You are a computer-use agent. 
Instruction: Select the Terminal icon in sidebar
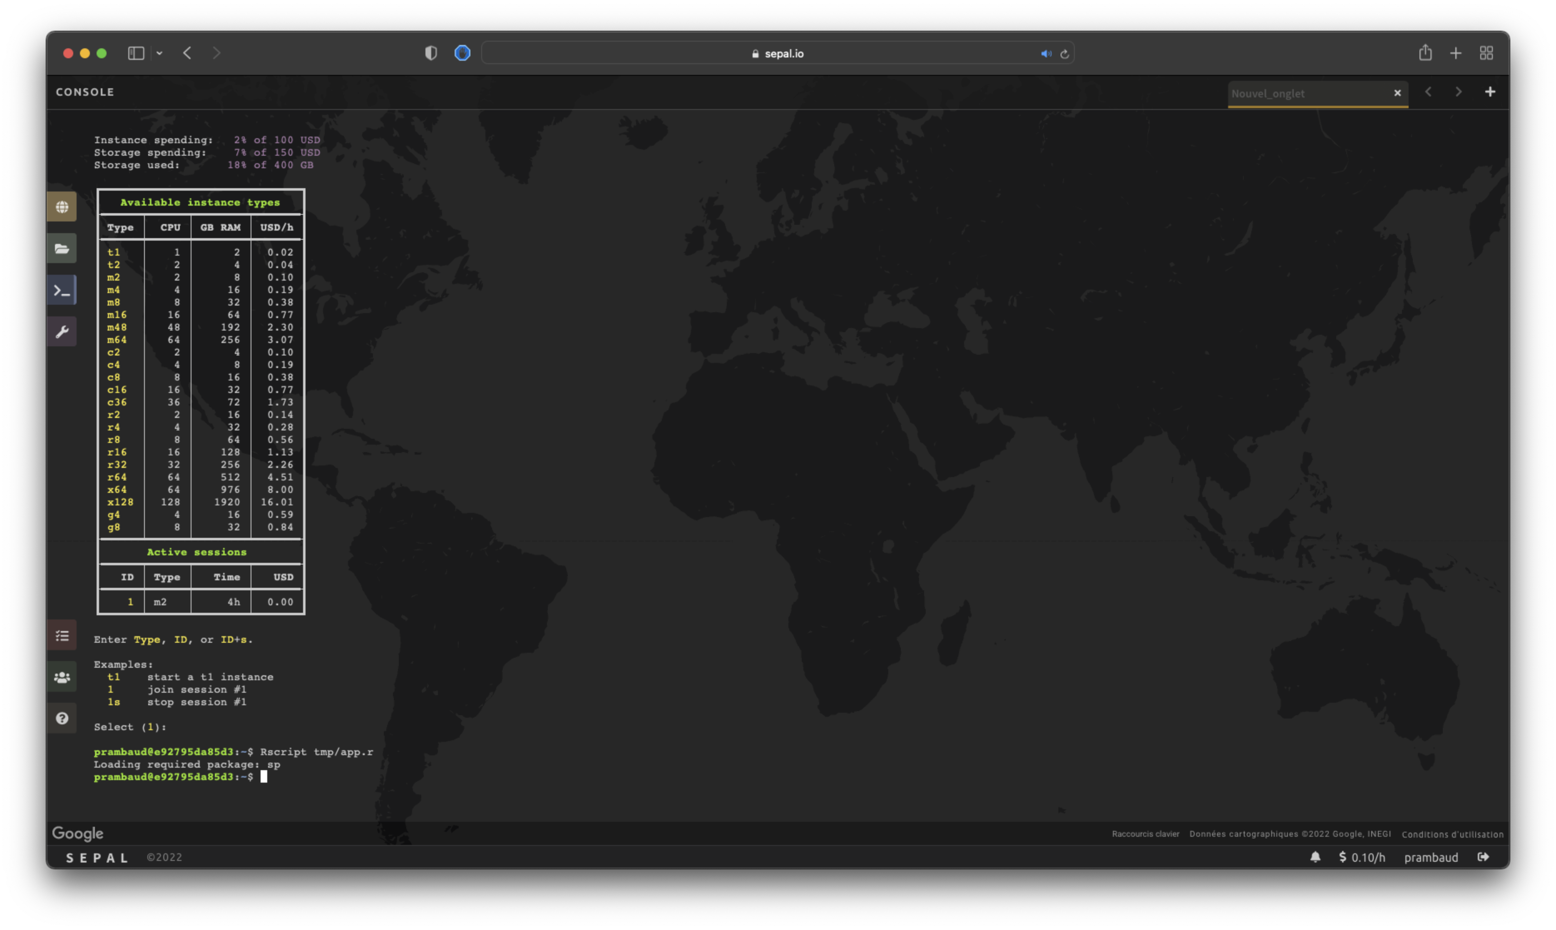coord(62,291)
